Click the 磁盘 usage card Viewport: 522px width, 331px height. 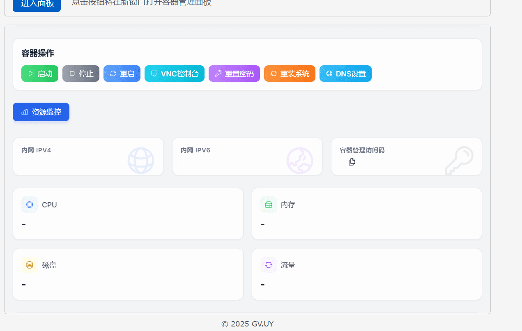[x=128, y=274]
